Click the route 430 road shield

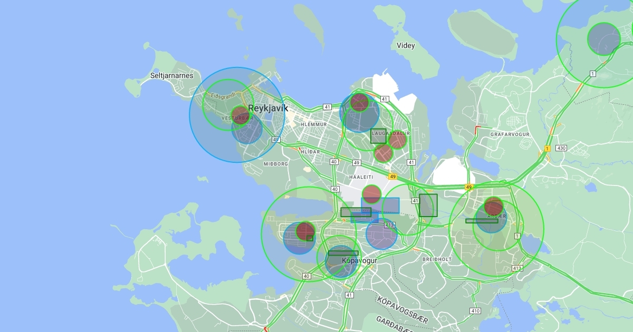[561, 148]
